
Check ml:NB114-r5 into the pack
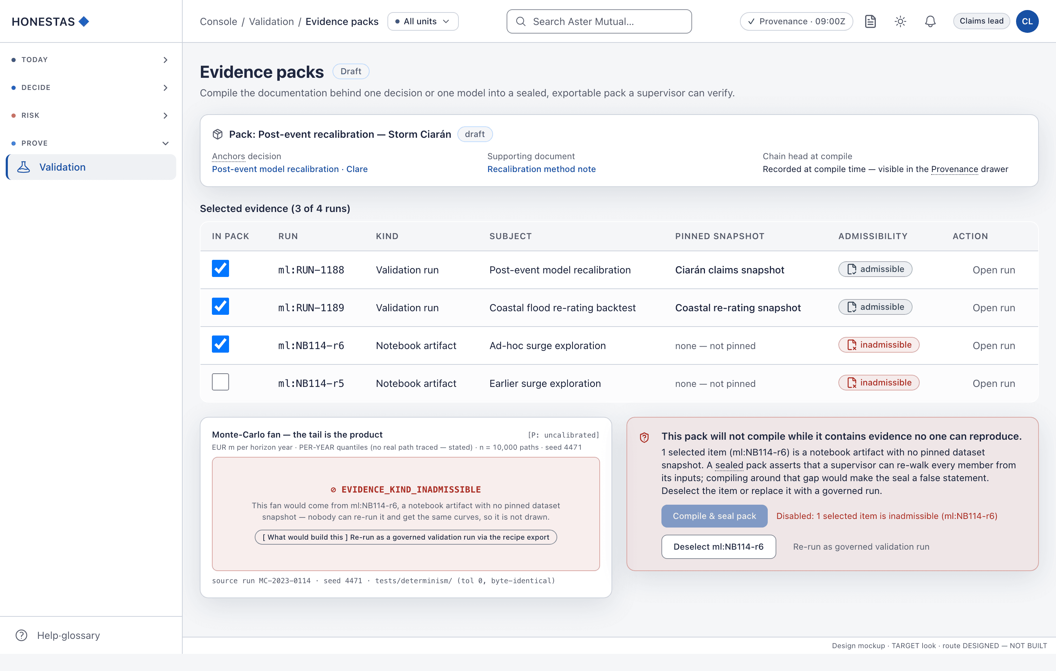220,382
